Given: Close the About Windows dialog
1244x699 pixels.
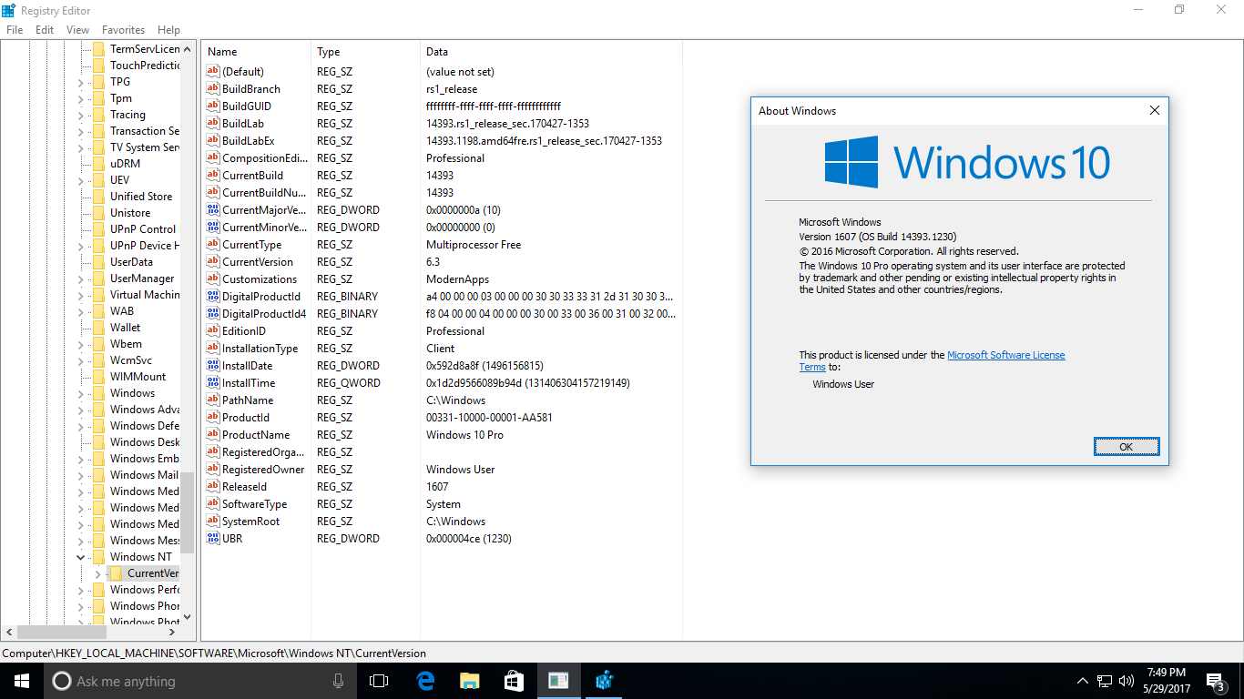Looking at the screenshot, I should tap(1155, 110).
